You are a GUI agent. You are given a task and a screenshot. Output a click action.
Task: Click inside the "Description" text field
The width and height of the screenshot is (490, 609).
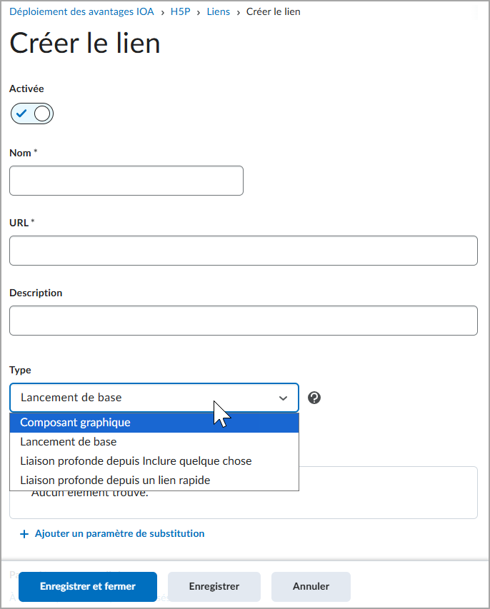click(243, 321)
